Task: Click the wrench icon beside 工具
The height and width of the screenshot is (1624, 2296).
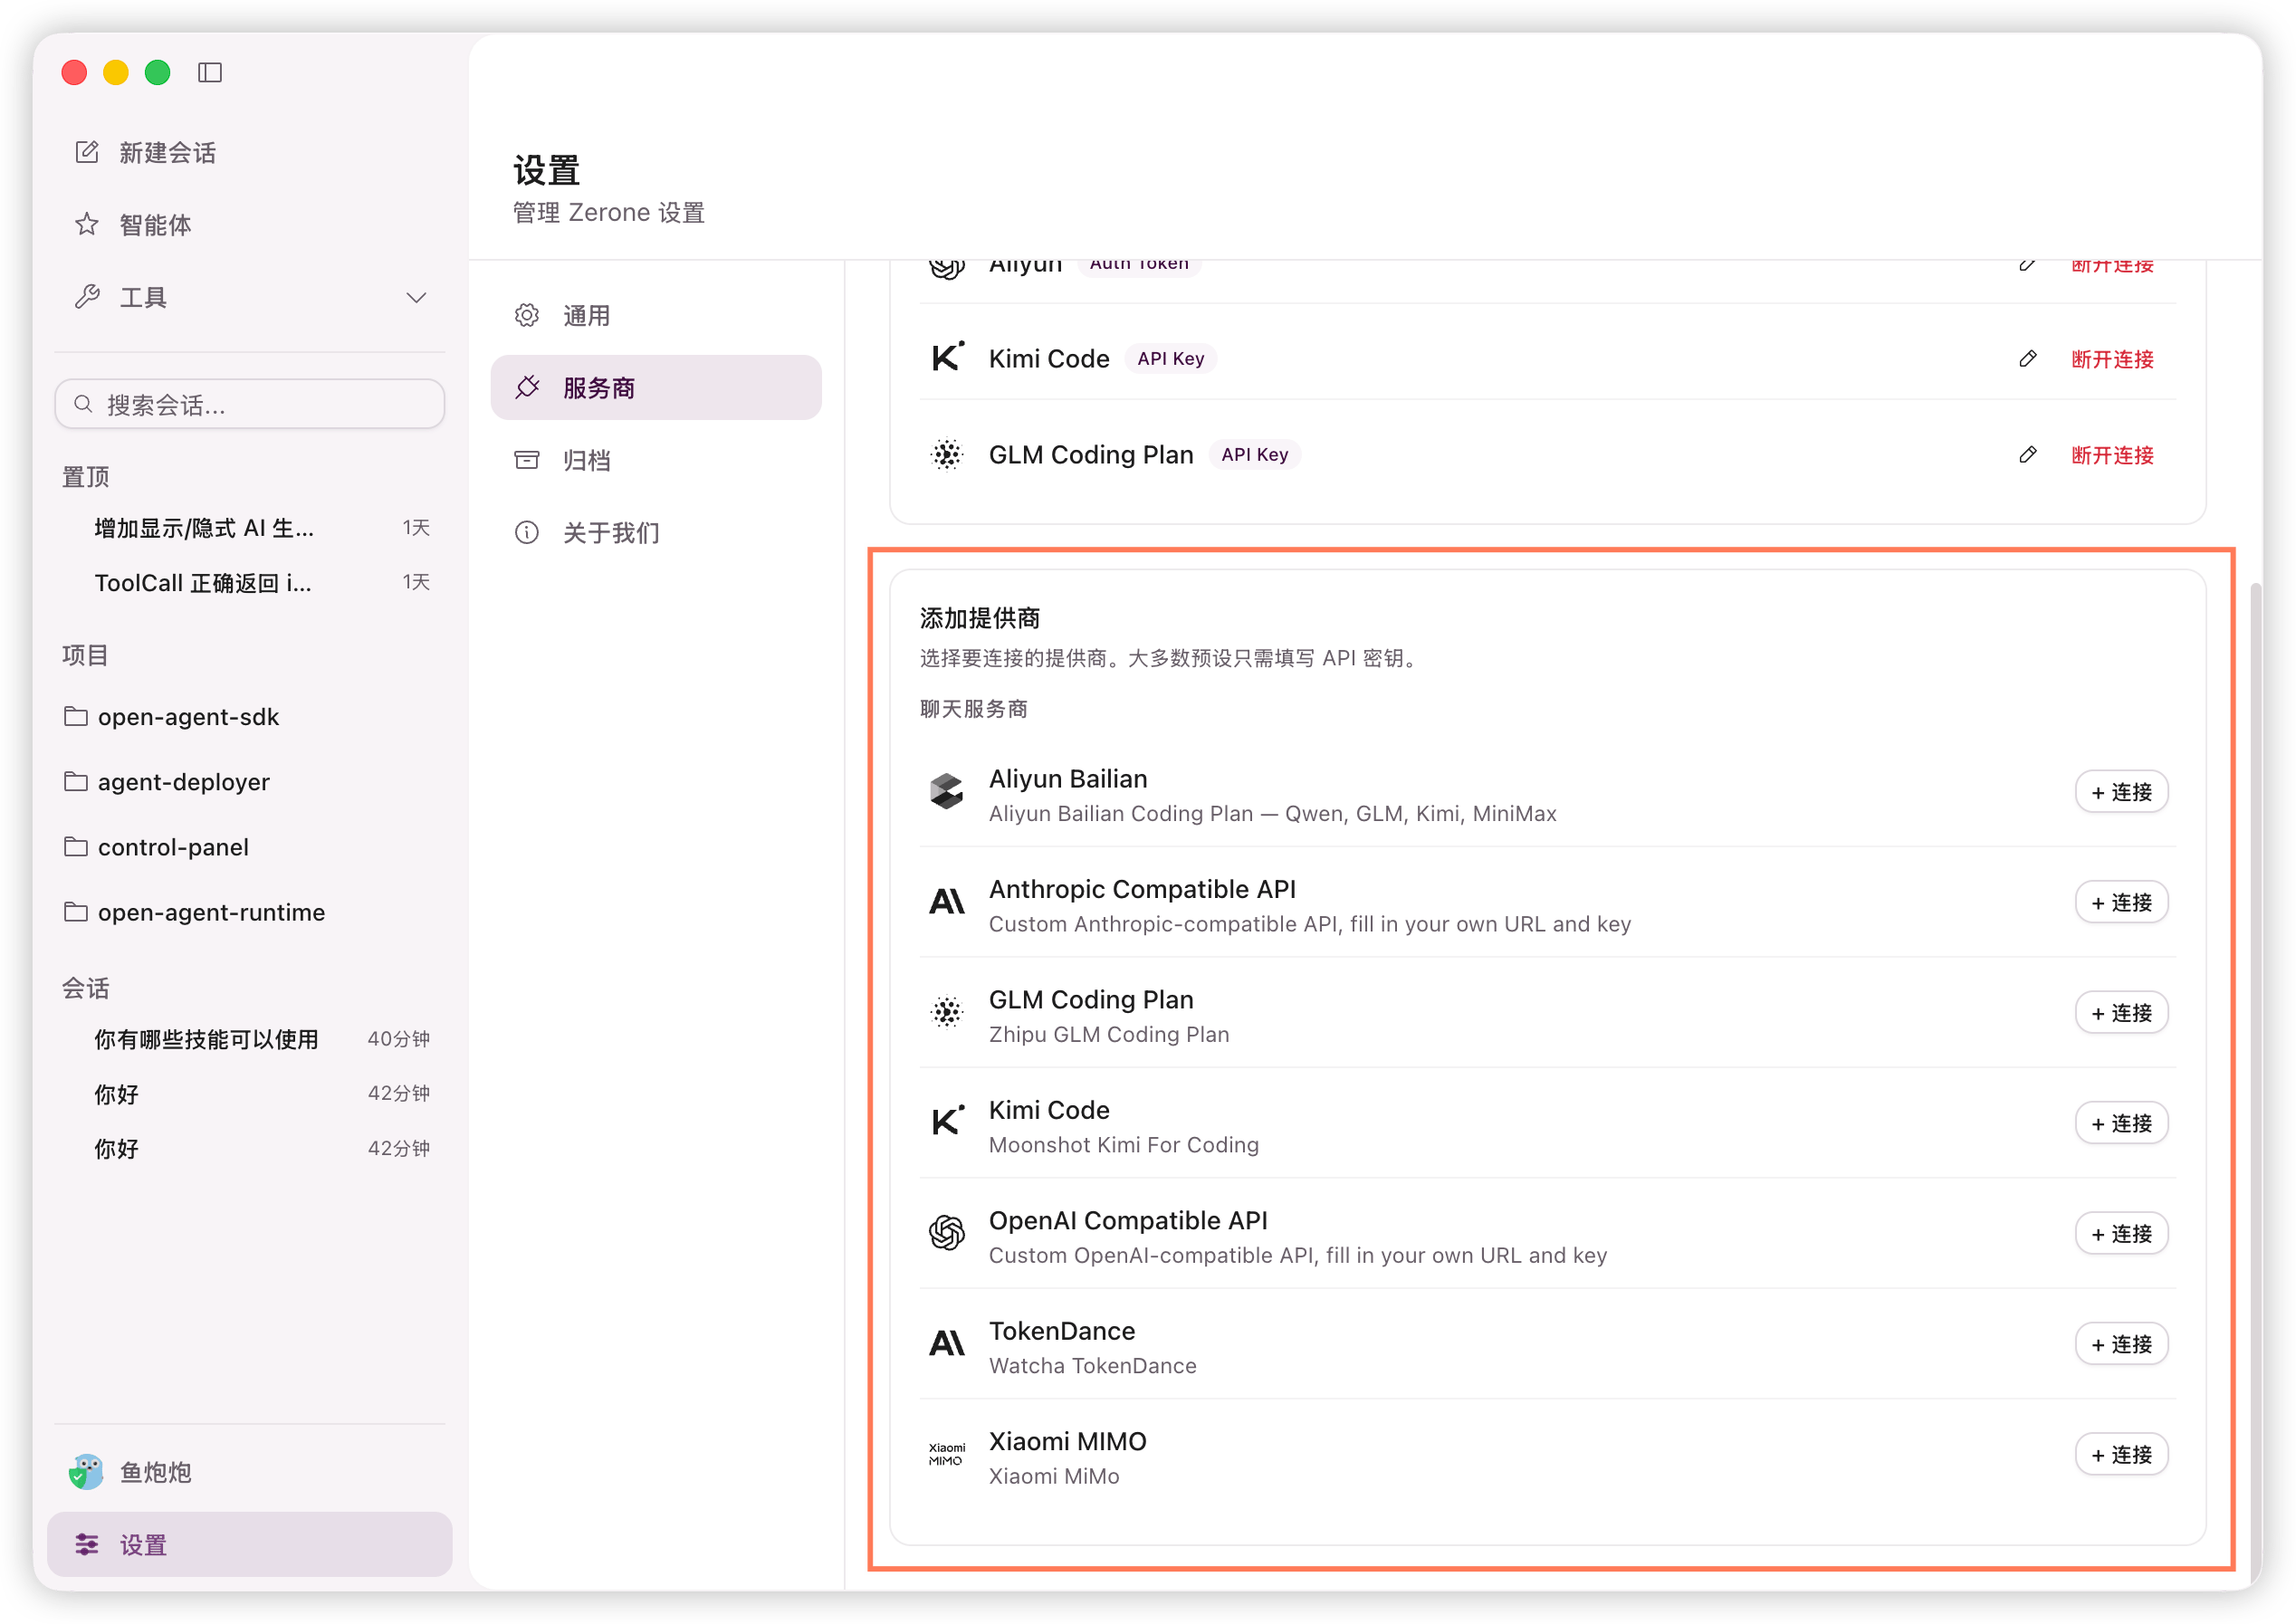Action: point(87,297)
